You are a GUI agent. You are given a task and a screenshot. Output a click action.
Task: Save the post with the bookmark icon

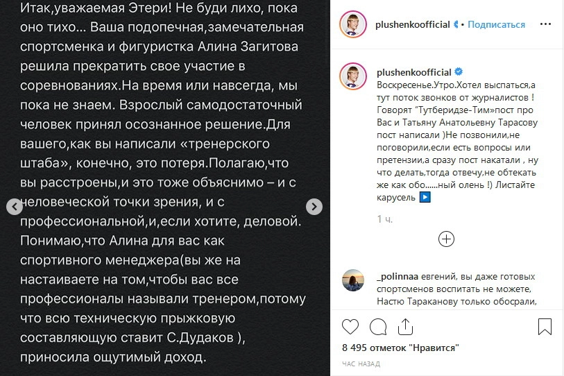coord(545,327)
